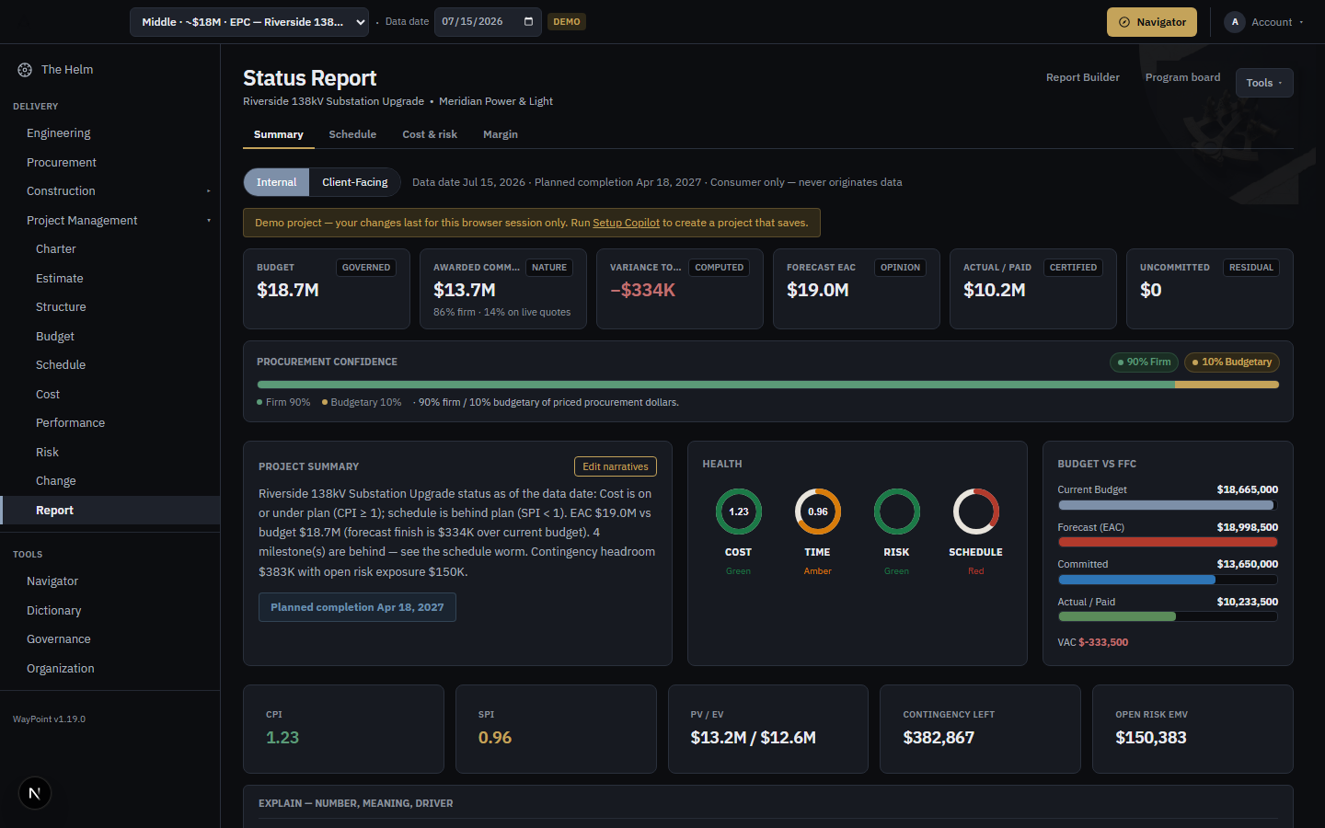Viewport: 1325px width, 828px height.
Task: Switch report view to Client-Facing
Action: (355, 182)
